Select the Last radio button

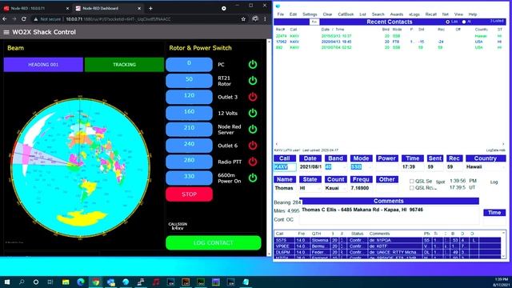(448, 22)
